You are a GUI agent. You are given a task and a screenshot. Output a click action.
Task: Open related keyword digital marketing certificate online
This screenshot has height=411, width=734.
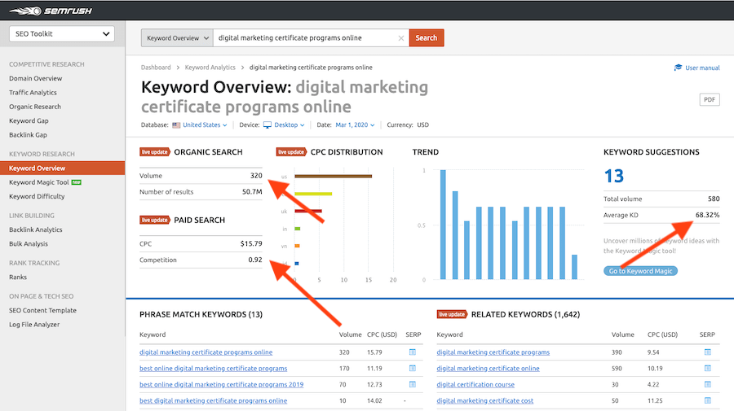pyautogui.click(x=489, y=368)
